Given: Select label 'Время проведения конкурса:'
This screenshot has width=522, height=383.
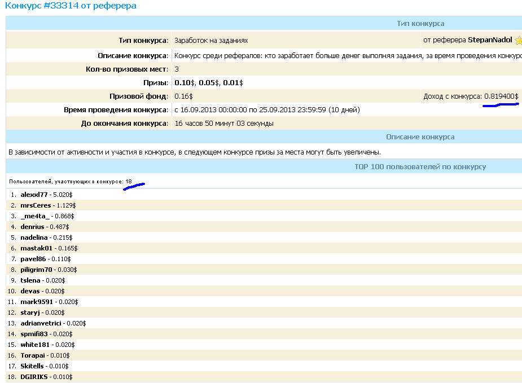Looking at the screenshot, I should coord(116,110).
